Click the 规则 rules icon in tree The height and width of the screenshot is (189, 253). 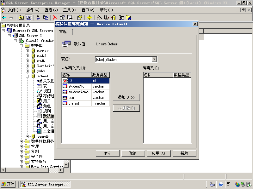39,111
